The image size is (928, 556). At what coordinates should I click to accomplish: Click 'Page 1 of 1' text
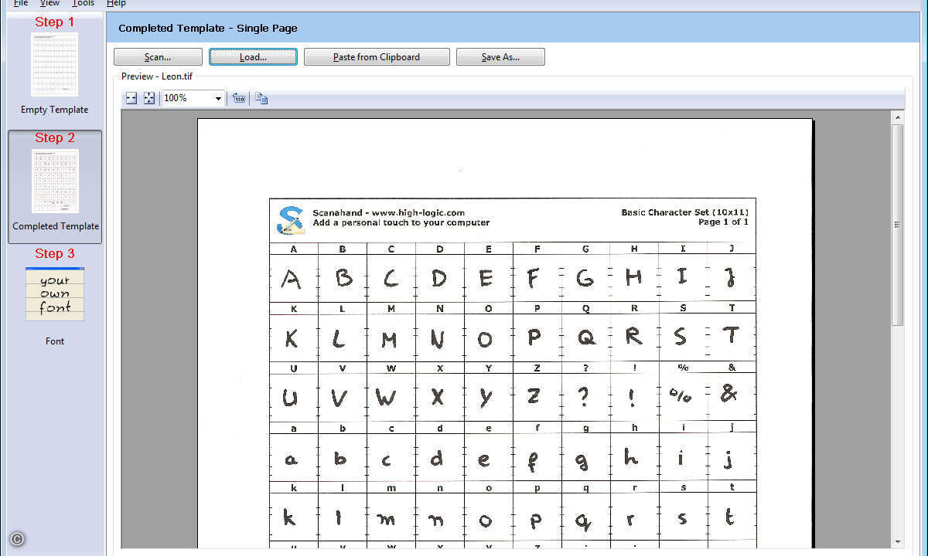click(x=723, y=222)
